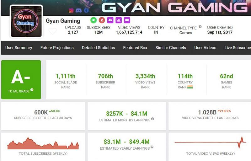This screenshot has width=251, height=161.
Task: Open the Facebook icon in the banner
Action: click(86, 11)
